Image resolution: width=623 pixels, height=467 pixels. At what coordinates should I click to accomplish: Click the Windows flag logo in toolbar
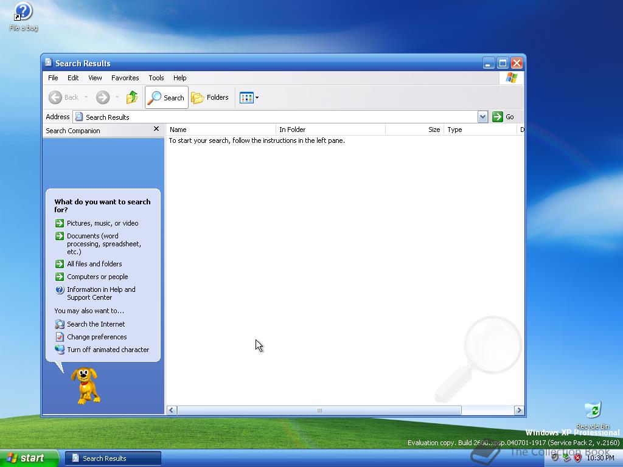coord(511,78)
